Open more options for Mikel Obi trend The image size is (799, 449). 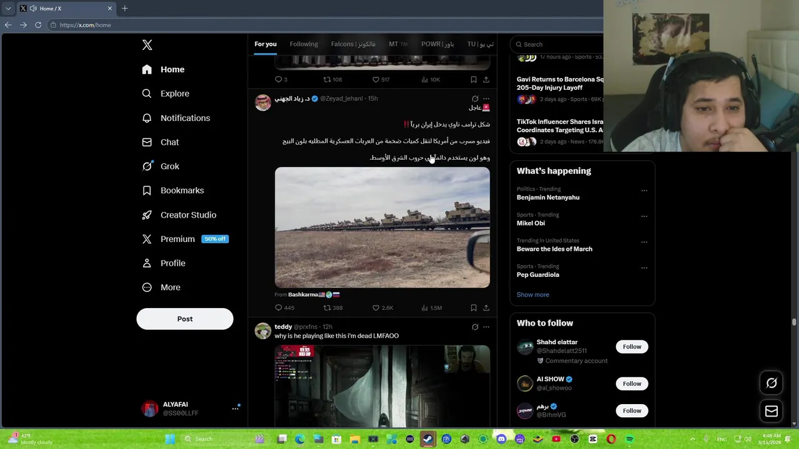(644, 216)
